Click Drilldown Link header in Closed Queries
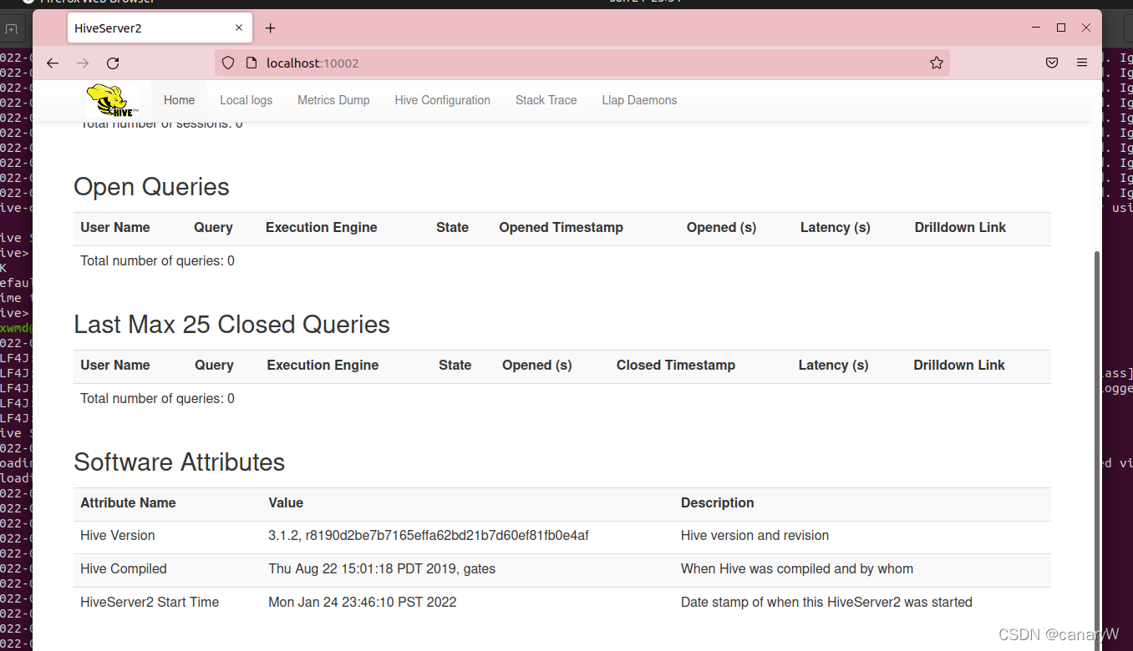This screenshot has width=1133, height=651. click(x=959, y=366)
